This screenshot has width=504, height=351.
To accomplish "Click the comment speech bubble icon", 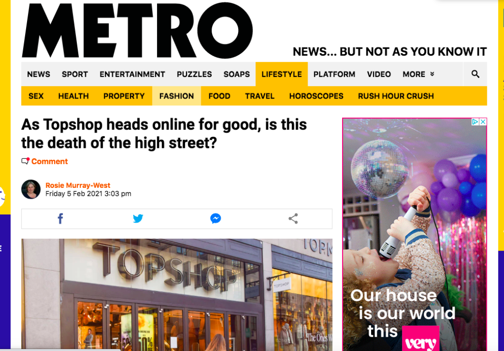I will point(26,161).
